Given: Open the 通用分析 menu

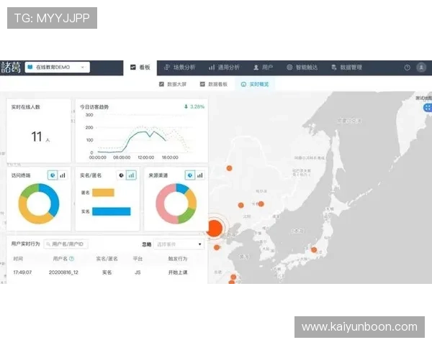Looking at the screenshot, I should coord(224,68).
